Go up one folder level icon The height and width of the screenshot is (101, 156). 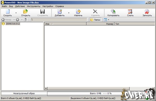coord(25,20)
